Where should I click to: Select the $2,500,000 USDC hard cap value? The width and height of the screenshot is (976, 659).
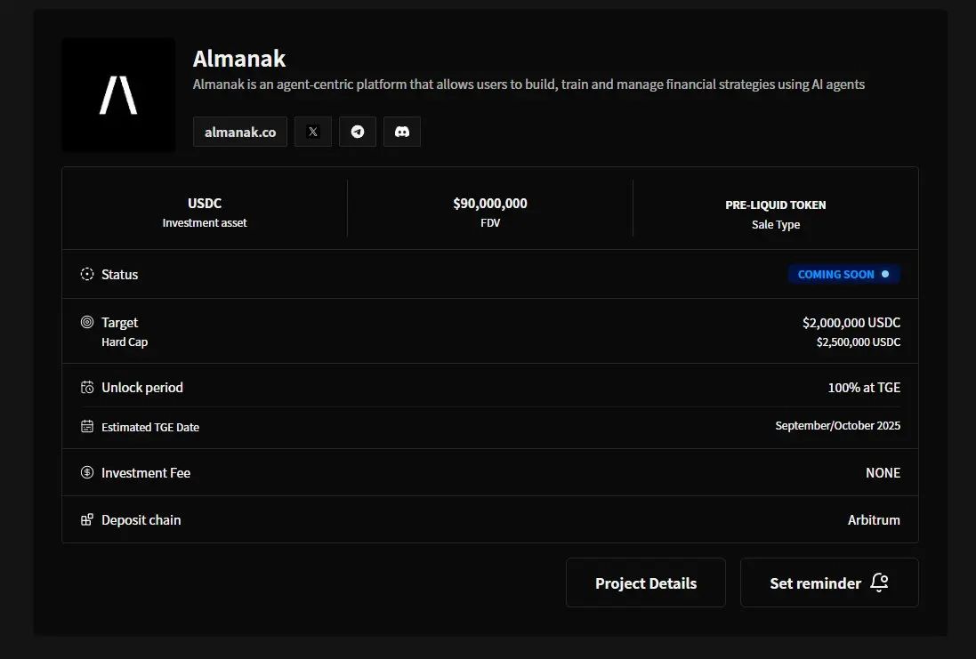(x=859, y=342)
